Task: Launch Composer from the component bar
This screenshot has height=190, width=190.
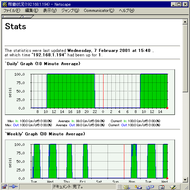Action: coord(173,187)
